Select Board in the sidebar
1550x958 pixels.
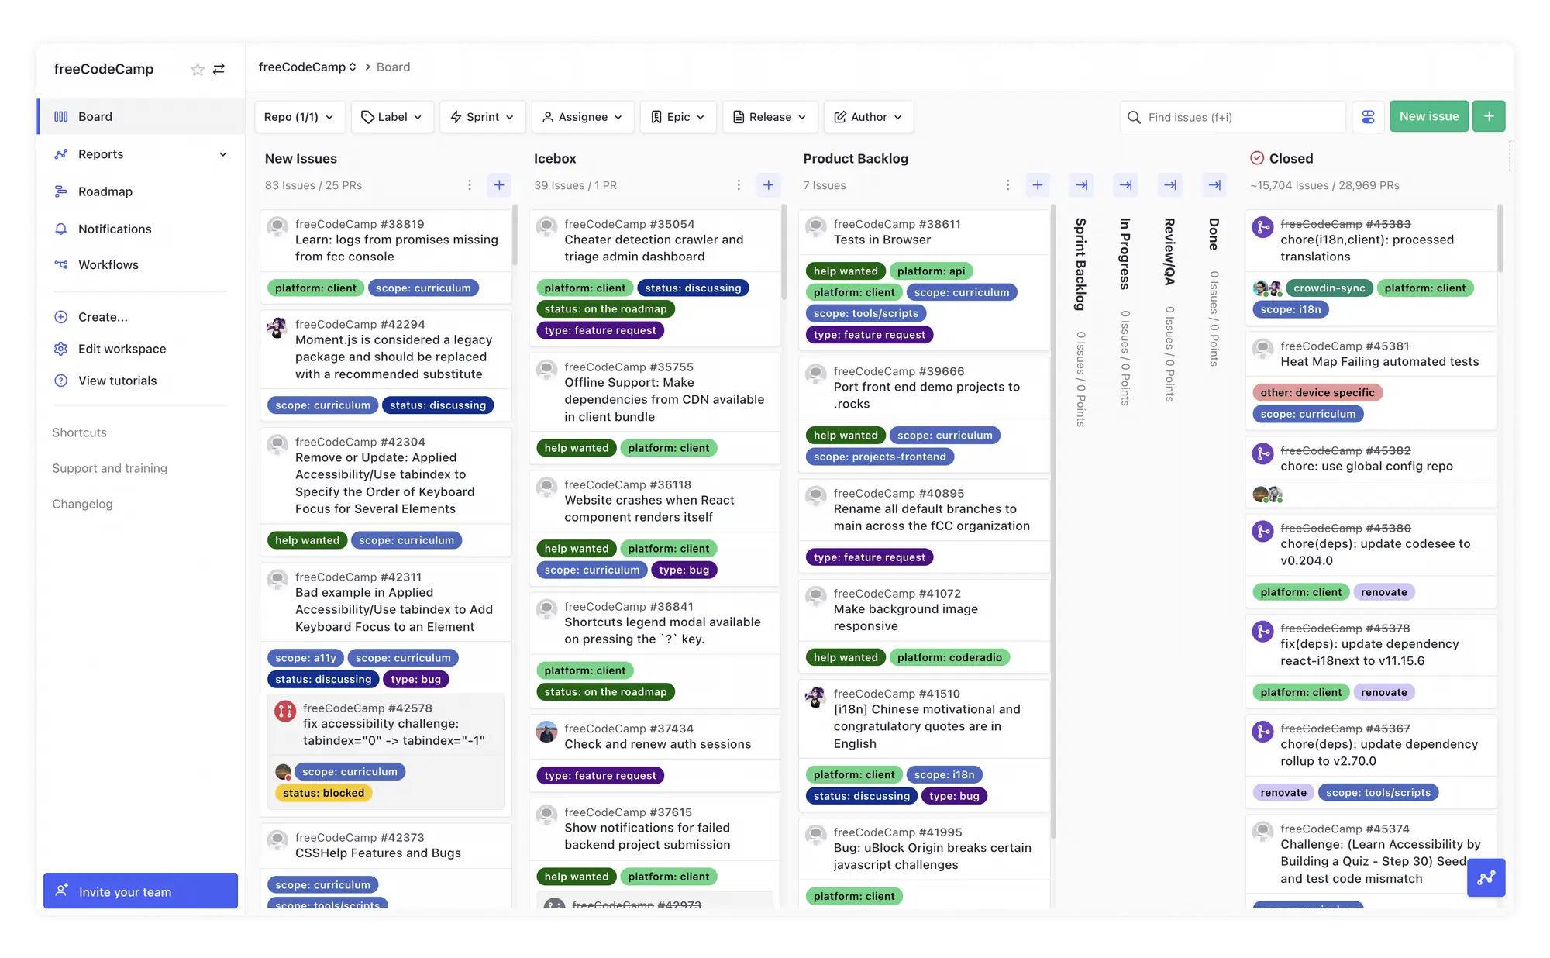pos(142,116)
